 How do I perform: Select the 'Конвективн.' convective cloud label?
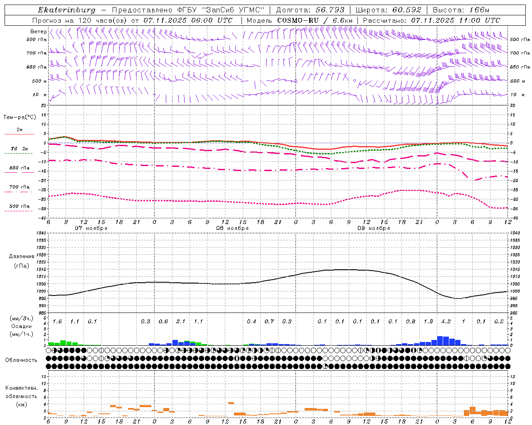coord(21,388)
